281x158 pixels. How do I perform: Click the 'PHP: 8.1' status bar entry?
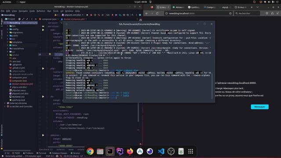[50, 156]
